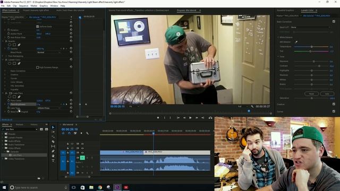Select the Selection tool in the timeline toolbar
The height and width of the screenshot is (191, 340).
coord(53,127)
